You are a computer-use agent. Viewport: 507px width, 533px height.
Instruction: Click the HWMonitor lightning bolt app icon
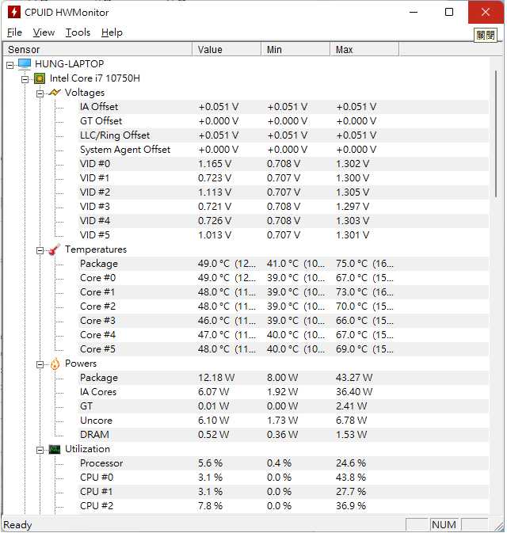(14, 12)
